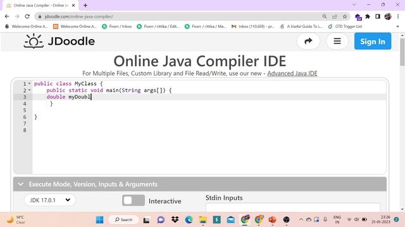Open File Explorer from taskbar
405x227 pixels.
pyautogui.click(x=202, y=220)
